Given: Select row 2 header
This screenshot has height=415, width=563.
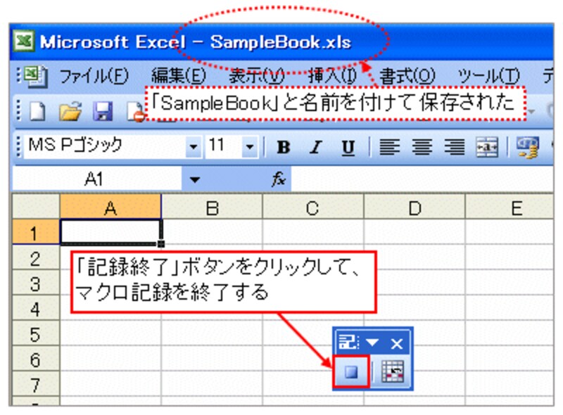Looking at the screenshot, I should [36, 257].
